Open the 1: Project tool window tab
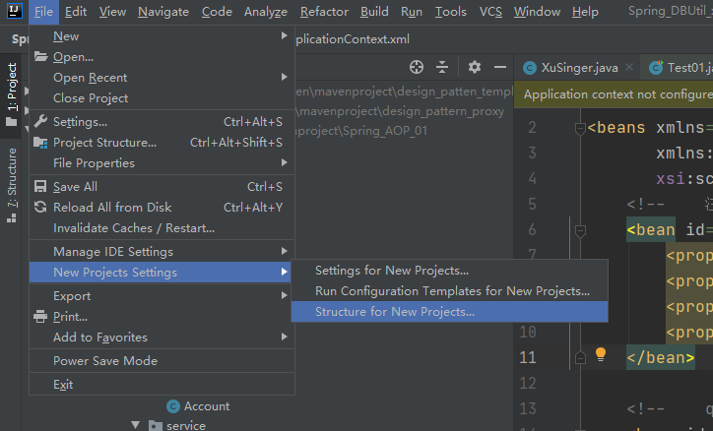The height and width of the screenshot is (431, 713). [12, 94]
